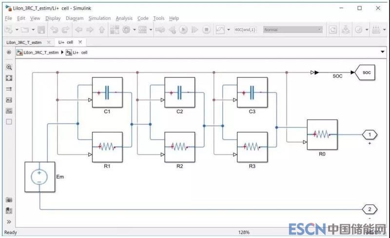Open the simulation mode Normal dropdown

(292, 30)
